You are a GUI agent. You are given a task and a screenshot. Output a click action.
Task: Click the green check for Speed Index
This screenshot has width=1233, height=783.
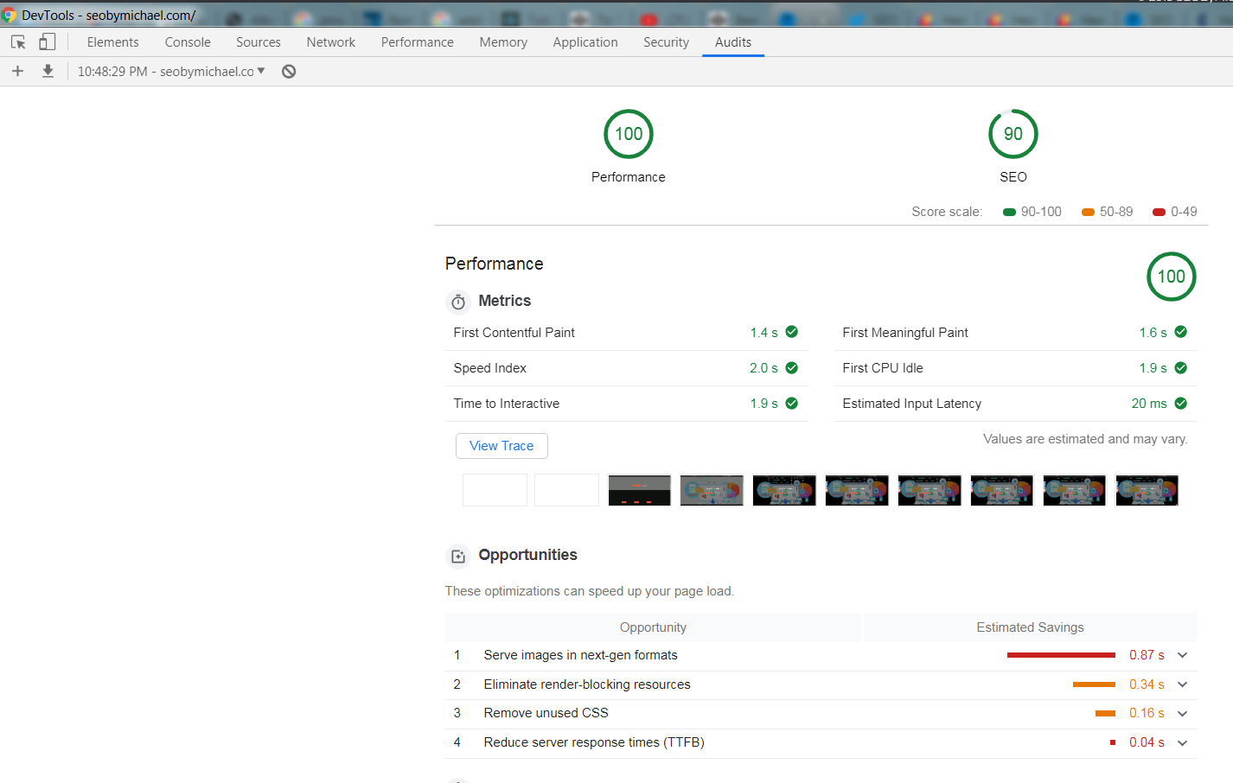tap(792, 367)
